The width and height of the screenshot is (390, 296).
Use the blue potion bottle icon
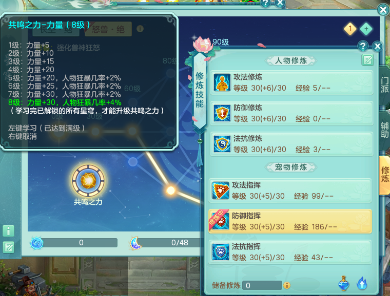(344, 283)
